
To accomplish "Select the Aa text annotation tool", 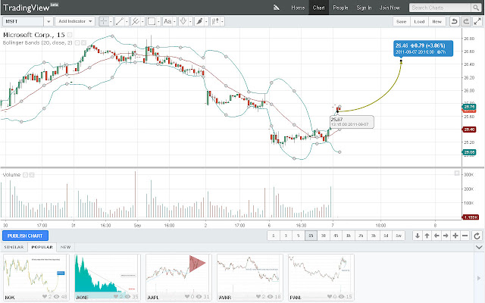I will [167, 21].
